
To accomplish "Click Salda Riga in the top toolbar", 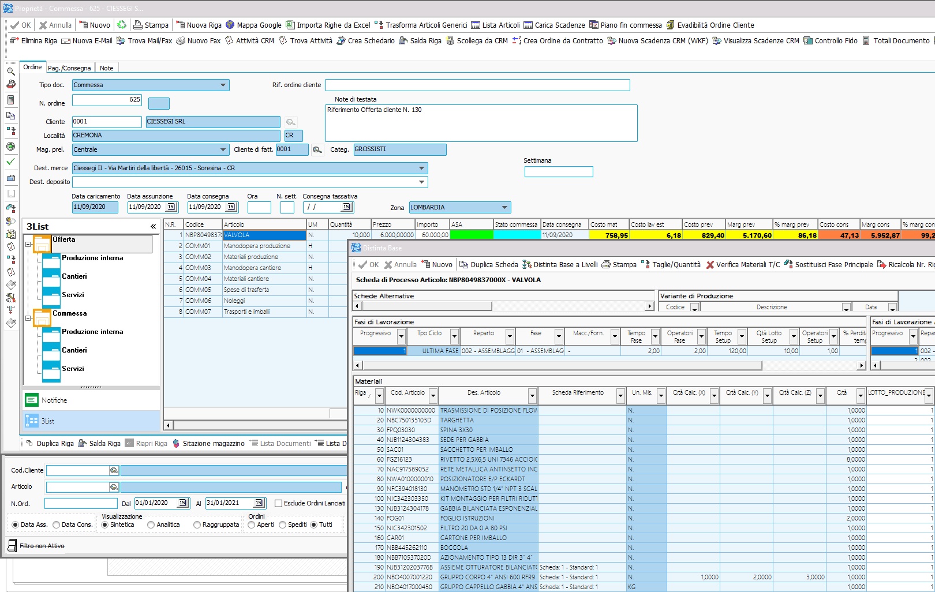I will click(x=420, y=40).
